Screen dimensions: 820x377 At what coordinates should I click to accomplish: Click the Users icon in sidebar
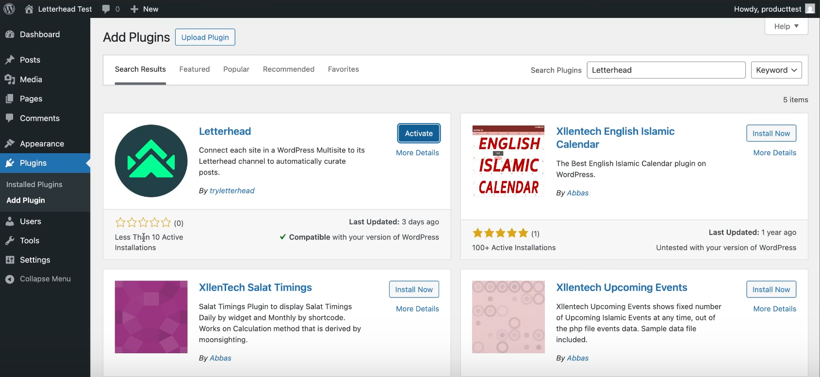click(x=10, y=221)
